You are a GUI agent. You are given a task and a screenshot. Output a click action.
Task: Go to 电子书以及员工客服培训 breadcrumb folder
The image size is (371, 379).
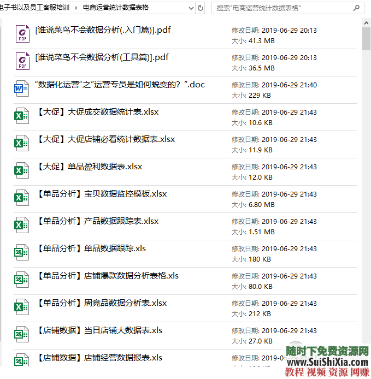36,8
